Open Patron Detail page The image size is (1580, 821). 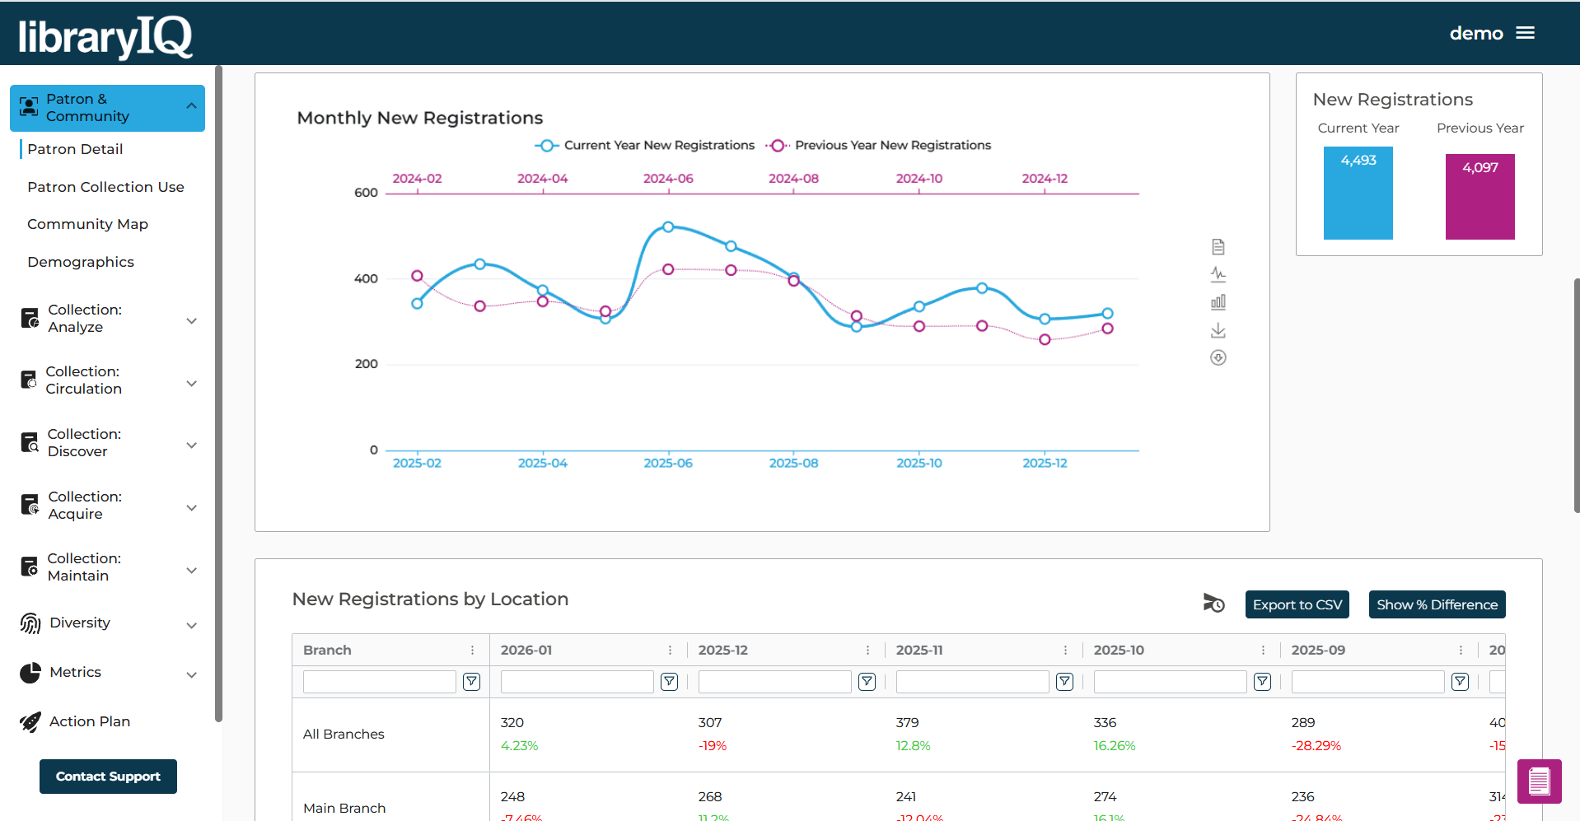[75, 149]
